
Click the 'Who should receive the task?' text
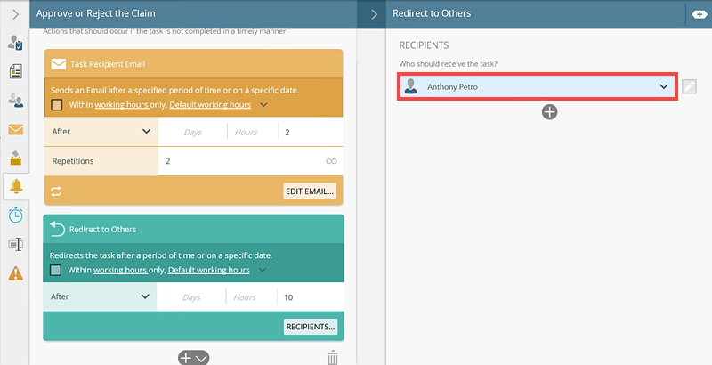pyautogui.click(x=449, y=64)
